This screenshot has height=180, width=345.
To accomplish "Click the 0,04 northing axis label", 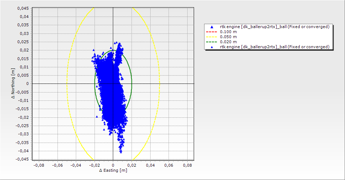I will click(x=24, y=17).
